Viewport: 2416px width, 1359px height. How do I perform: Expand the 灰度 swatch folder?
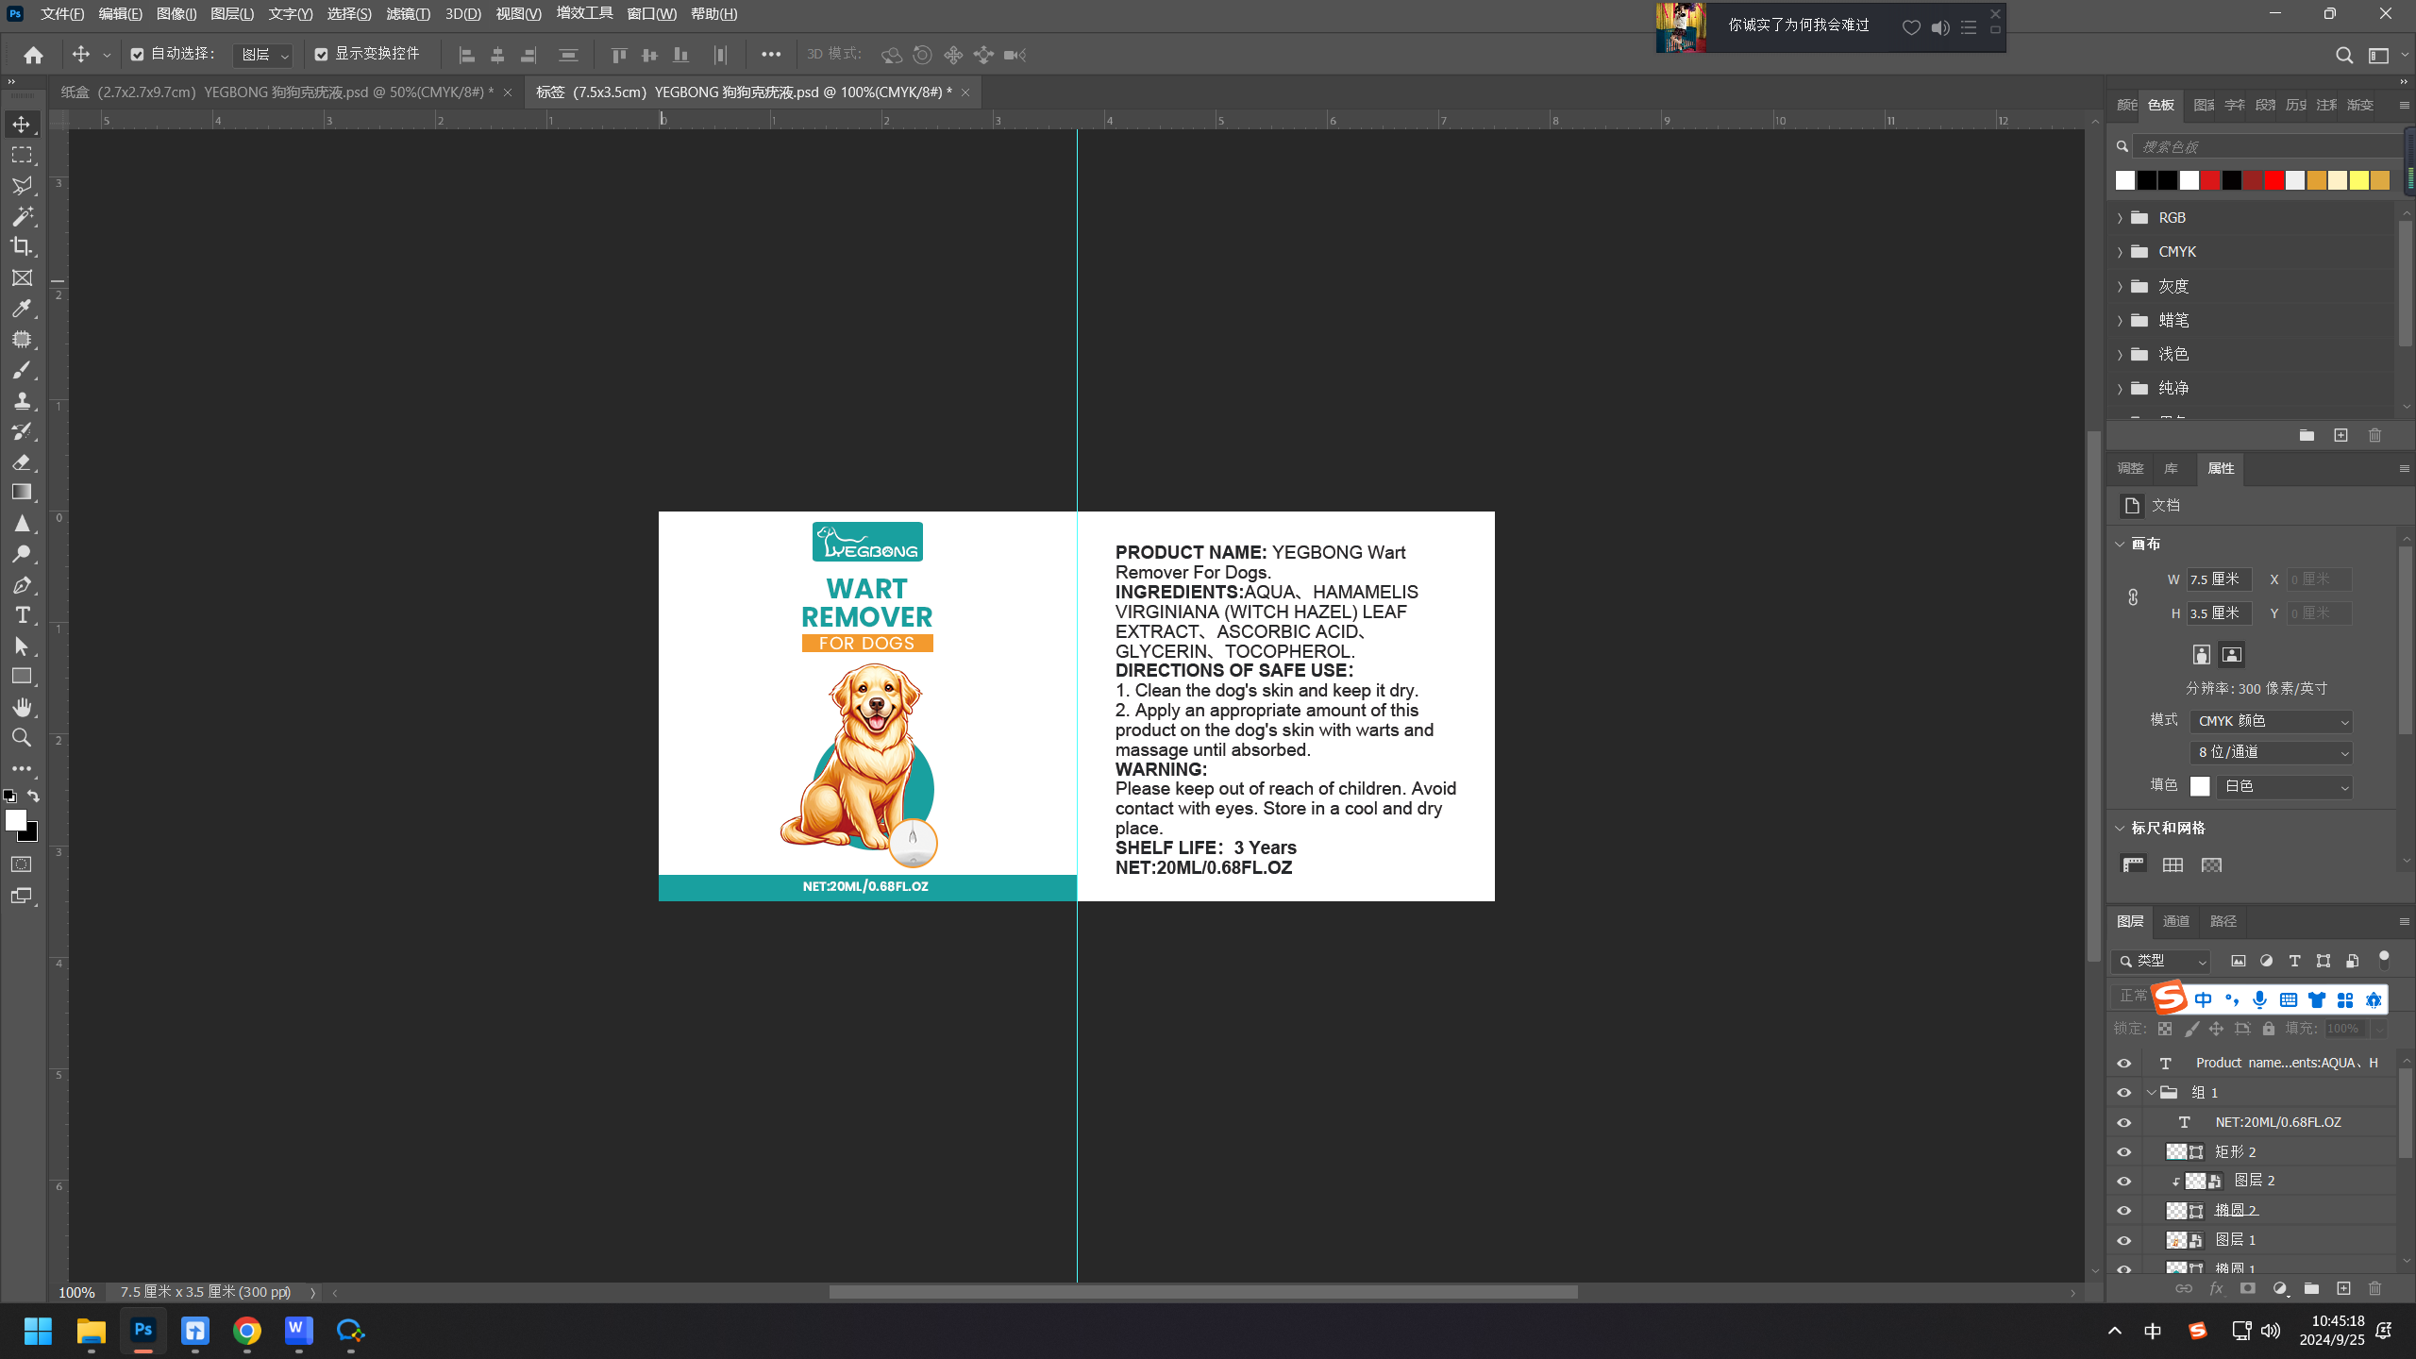coord(2120,287)
